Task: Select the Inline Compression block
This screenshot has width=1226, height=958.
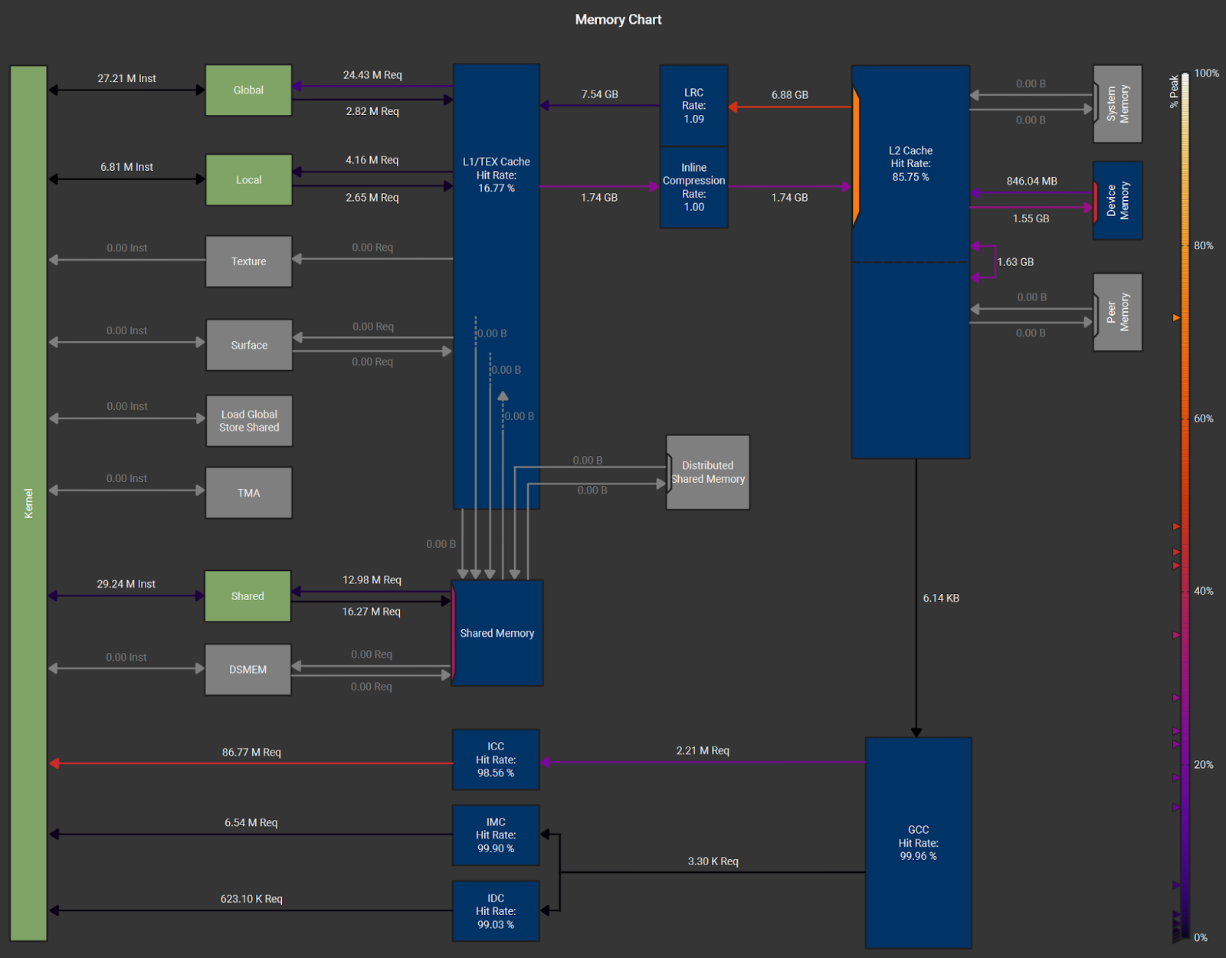Action: click(x=693, y=187)
